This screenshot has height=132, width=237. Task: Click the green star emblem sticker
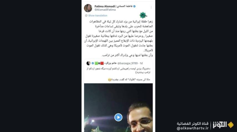(143, 15)
